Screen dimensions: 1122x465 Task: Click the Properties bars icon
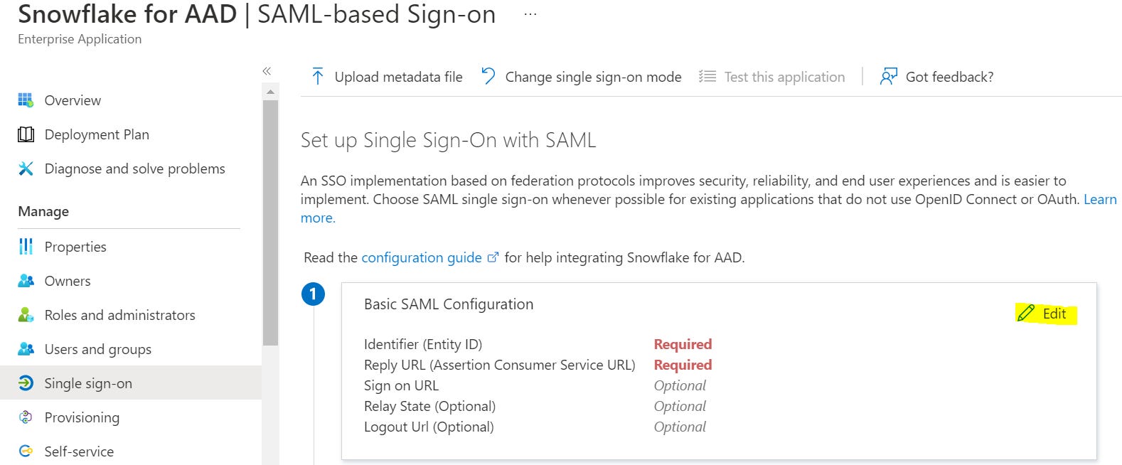pyautogui.click(x=26, y=247)
